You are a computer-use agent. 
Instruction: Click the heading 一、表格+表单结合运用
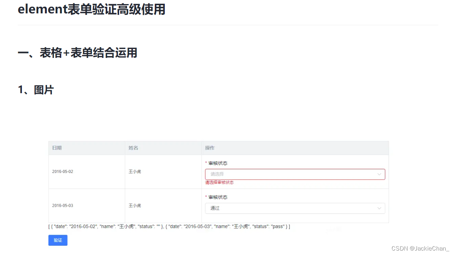(x=78, y=53)
